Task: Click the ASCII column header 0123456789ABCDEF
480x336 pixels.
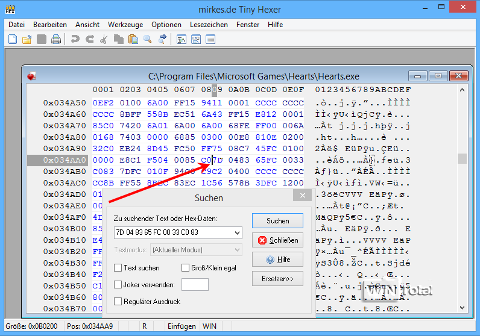Action: coord(363,90)
